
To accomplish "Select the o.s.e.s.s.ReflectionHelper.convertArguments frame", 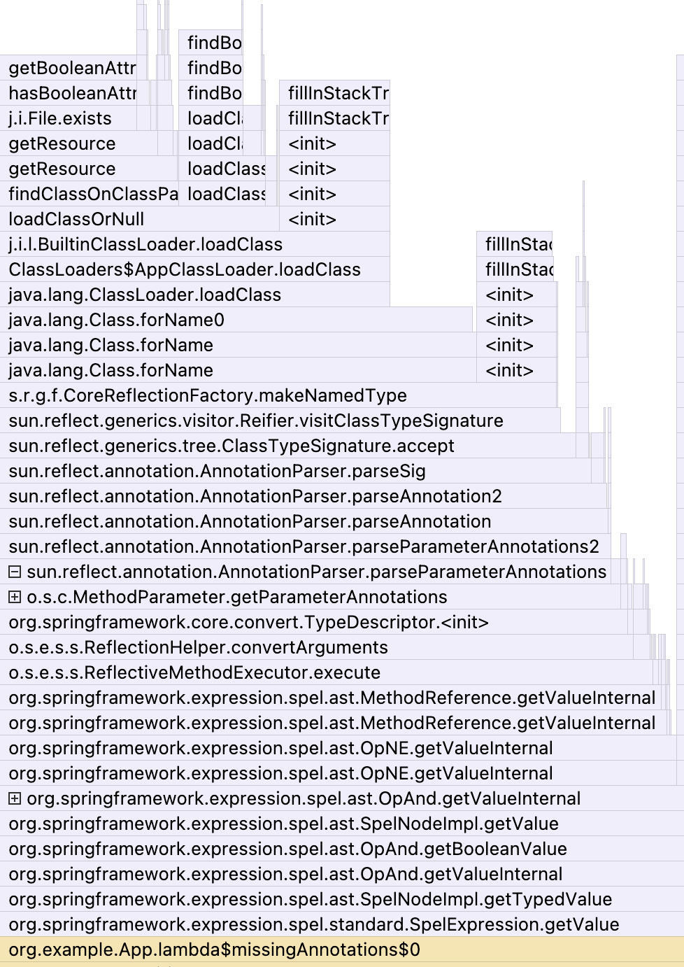I will coord(316,647).
